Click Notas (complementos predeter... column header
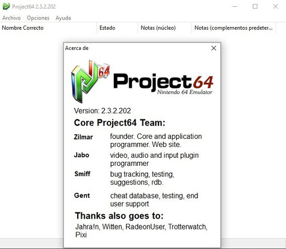The image size is (286, 249). pos(234,28)
